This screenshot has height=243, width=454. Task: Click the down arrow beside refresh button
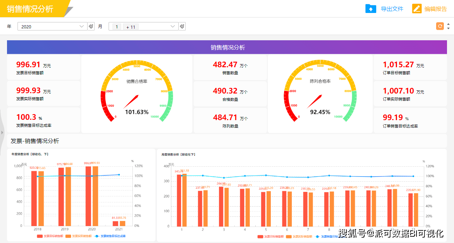coord(448,28)
